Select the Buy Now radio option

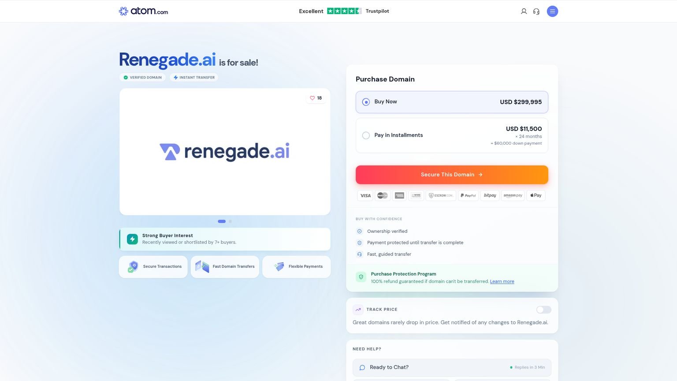click(366, 102)
